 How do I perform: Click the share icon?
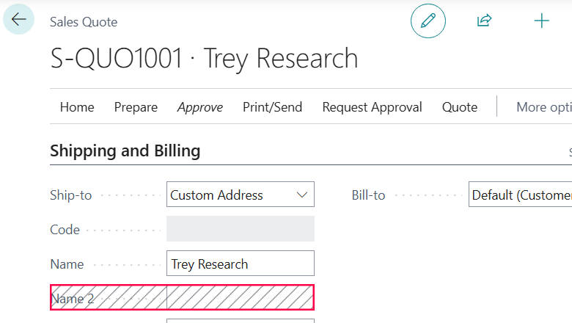coord(484,21)
